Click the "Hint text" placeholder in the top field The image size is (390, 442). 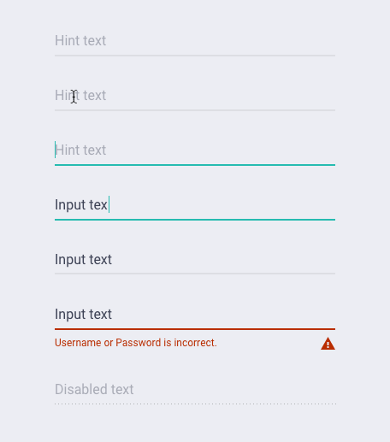coord(80,40)
